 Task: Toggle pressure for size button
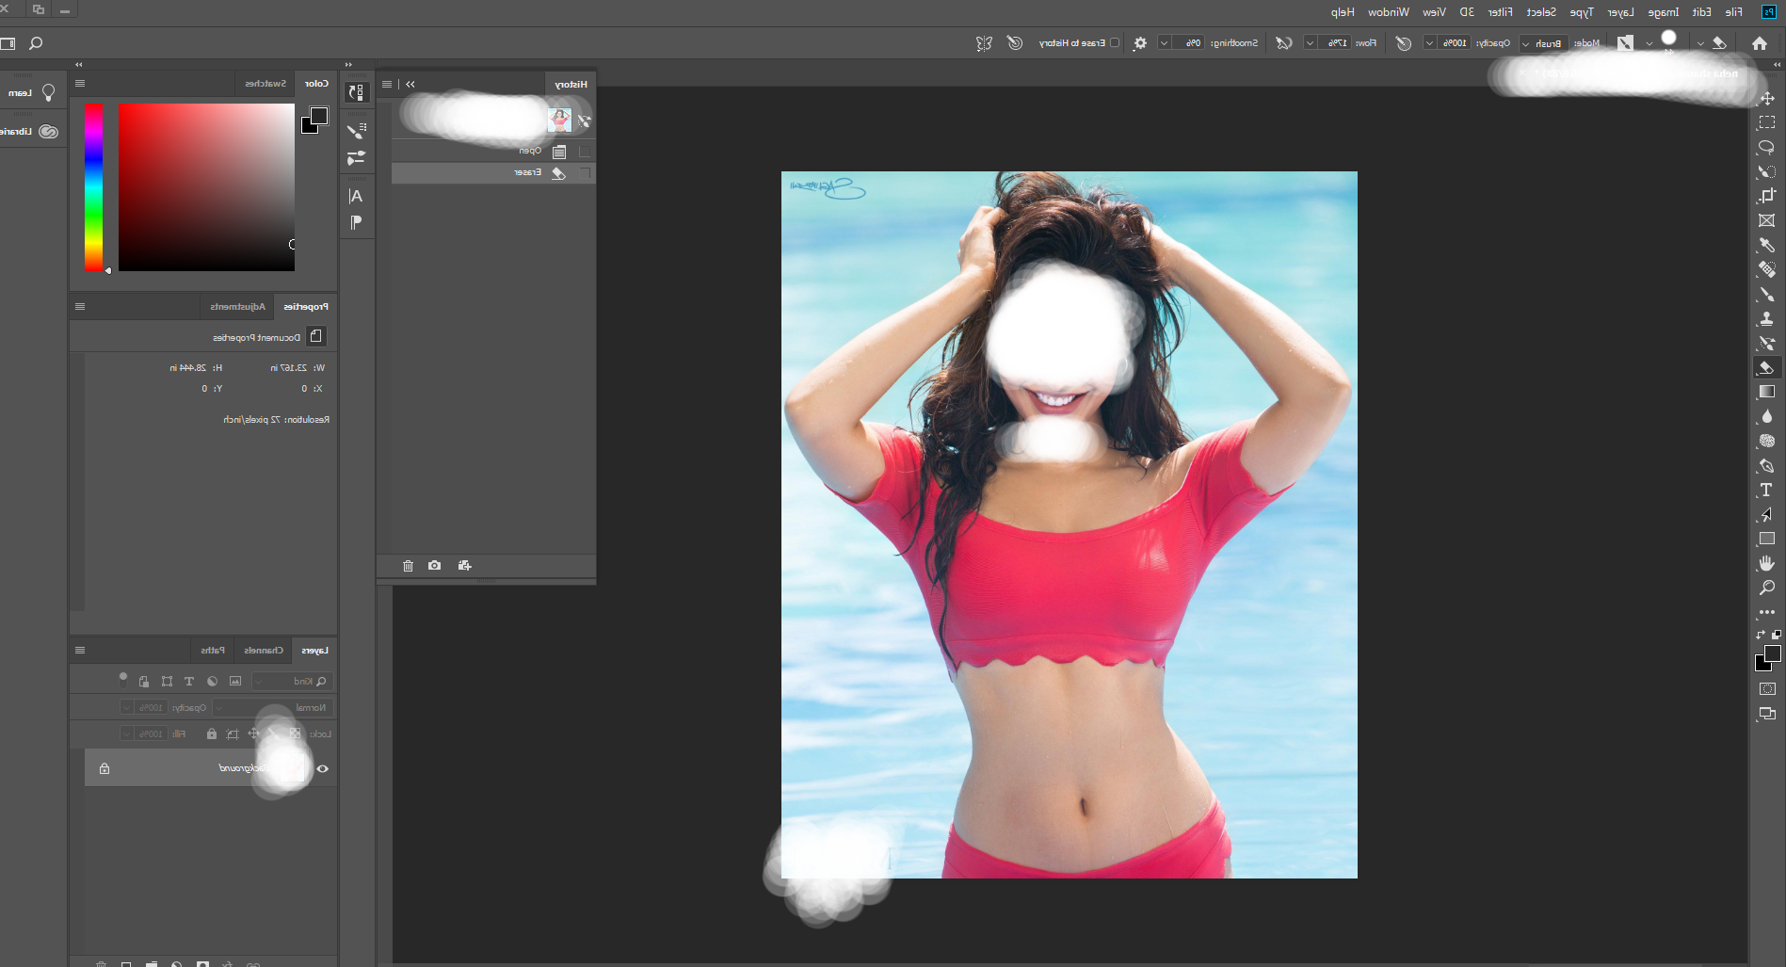[1015, 43]
